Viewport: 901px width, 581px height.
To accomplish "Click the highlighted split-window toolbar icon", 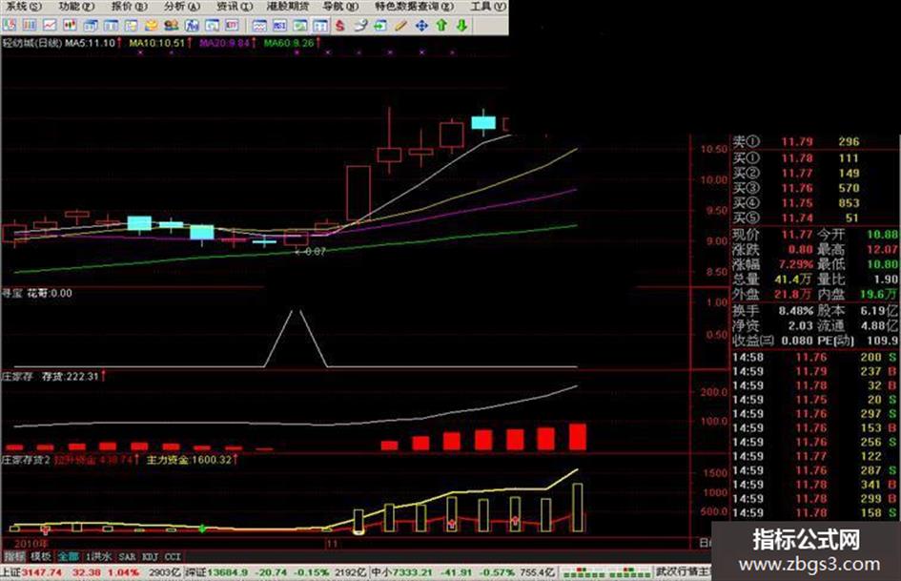I will pos(320,26).
